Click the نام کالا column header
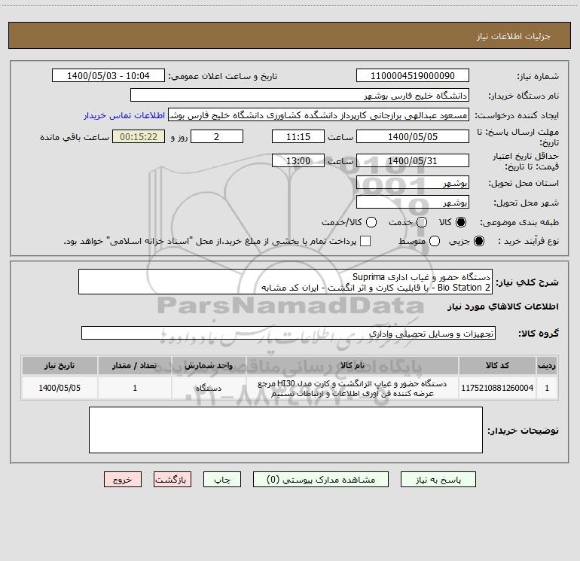 click(x=353, y=365)
